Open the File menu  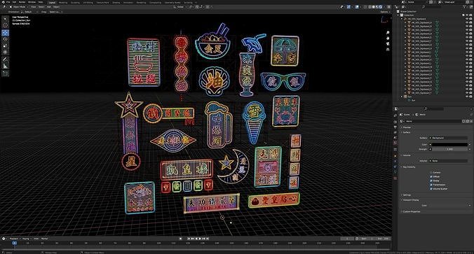point(8,2)
